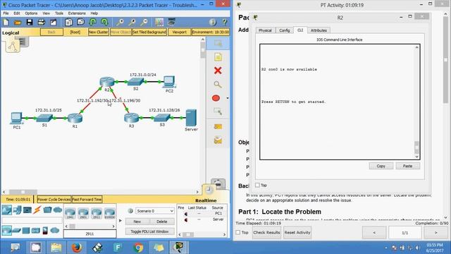
Task: Click right arrow of device model list scrollbar
Action: (113, 226)
